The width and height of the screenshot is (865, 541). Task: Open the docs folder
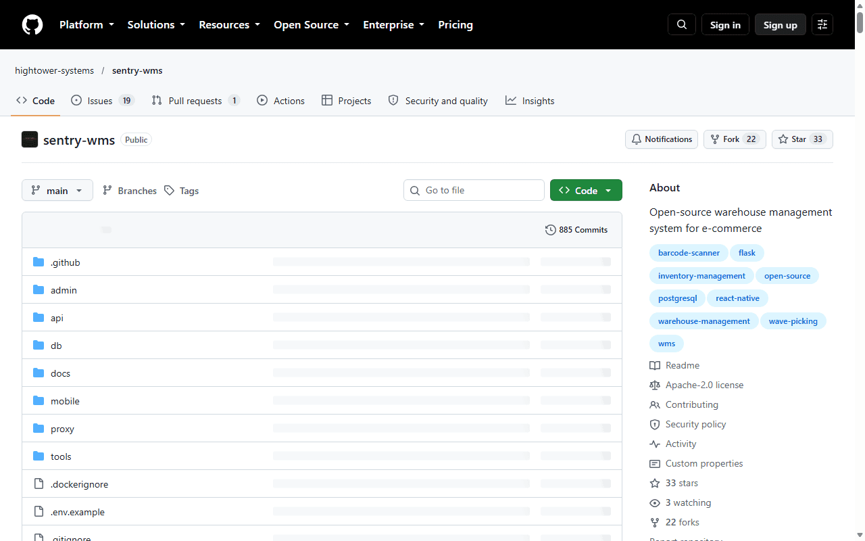(x=60, y=373)
